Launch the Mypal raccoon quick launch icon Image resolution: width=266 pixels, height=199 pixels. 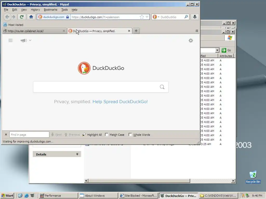(x=32, y=196)
